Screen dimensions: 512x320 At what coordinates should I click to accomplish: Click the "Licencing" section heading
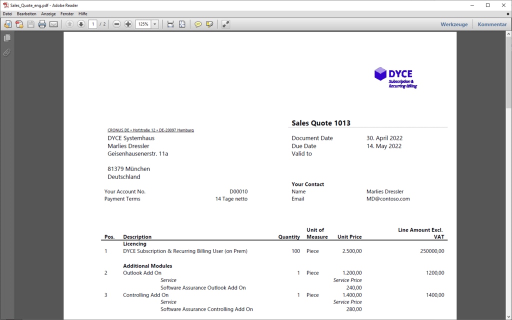pyautogui.click(x=134, y=244)
